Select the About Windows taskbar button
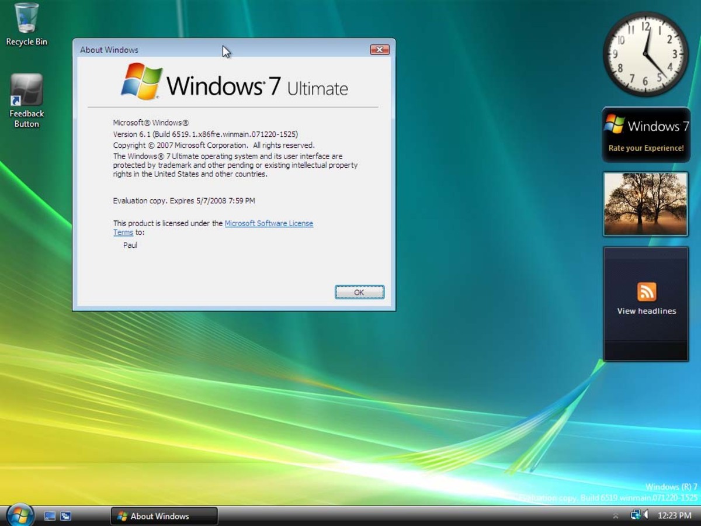Screen dimensions: 701x526 164,516
